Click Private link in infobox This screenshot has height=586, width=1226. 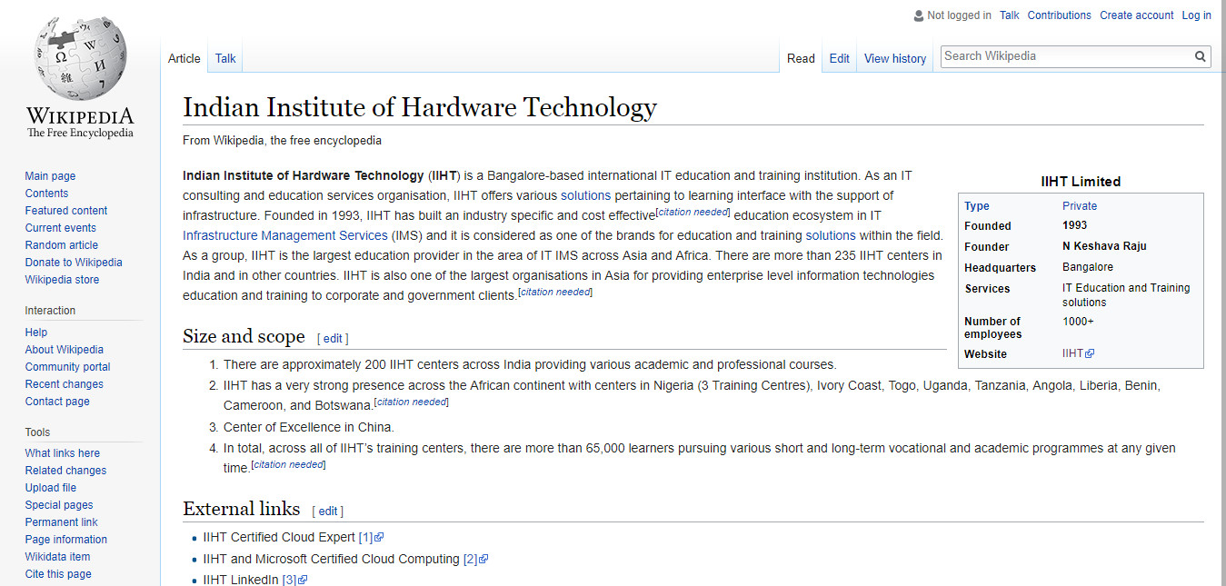point(1080,206)
